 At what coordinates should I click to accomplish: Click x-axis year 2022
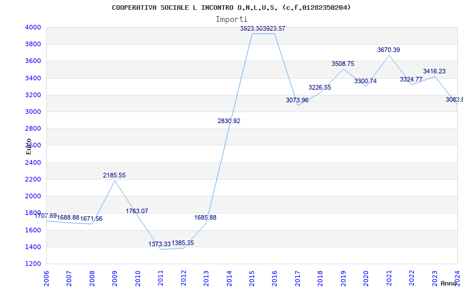tap(412, 279)
